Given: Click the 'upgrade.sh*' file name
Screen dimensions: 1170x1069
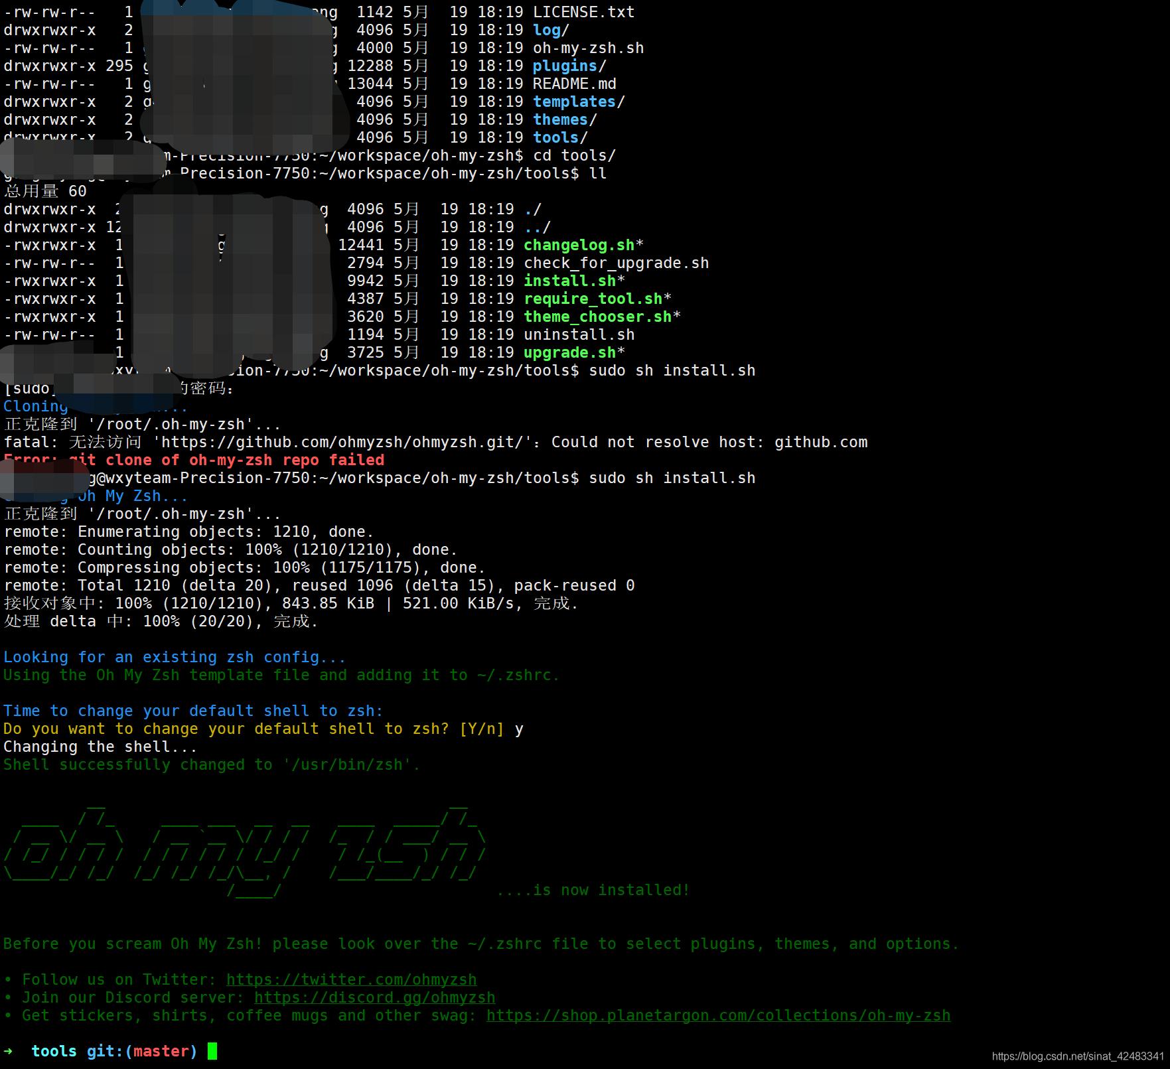Looking at the screenshot, I should click(575, 352).
